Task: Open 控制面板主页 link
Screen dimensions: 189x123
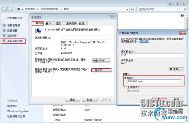Action: (15, 18)
